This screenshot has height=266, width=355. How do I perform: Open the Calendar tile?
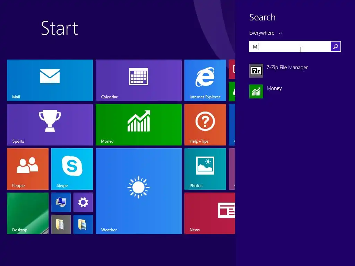tap(139, 80)
